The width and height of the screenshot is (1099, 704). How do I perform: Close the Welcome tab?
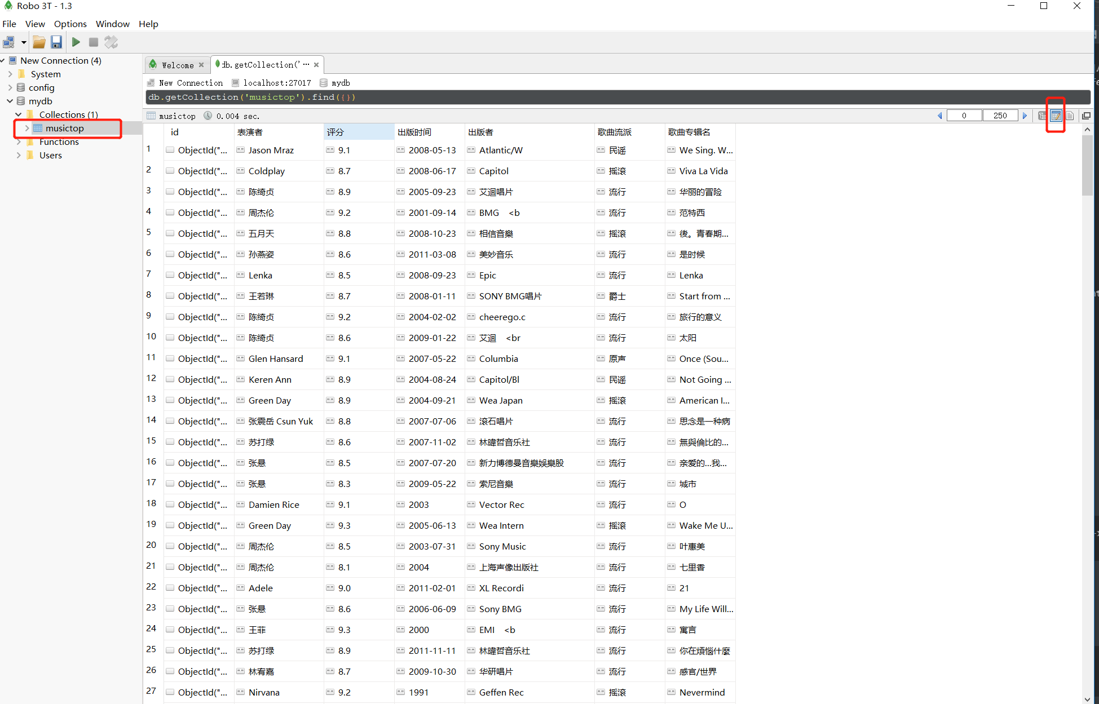click(201, 65)
